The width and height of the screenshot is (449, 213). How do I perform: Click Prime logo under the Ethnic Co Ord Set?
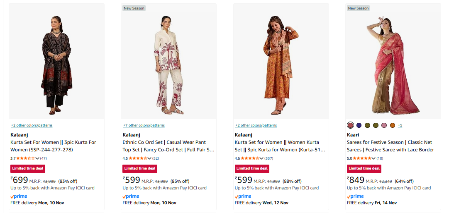pyautogui.click(x=131, y=196)
